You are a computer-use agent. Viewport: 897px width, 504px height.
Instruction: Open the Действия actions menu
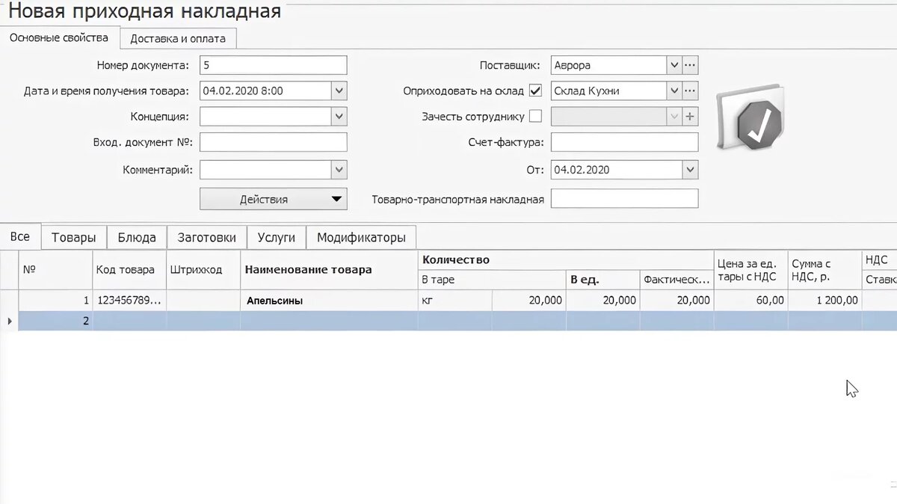coord(273,199)
